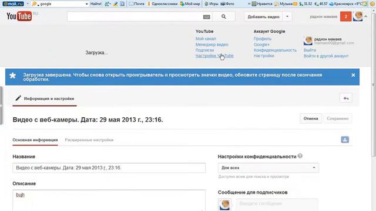Viewport: 376px width, 211px height.
Task: Click the avatar in the account dropdown panel
Action: (308, 40)
